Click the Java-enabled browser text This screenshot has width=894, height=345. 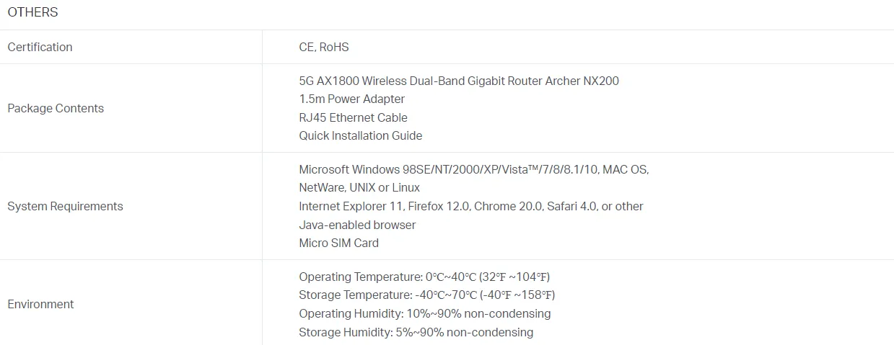[357, 225]
